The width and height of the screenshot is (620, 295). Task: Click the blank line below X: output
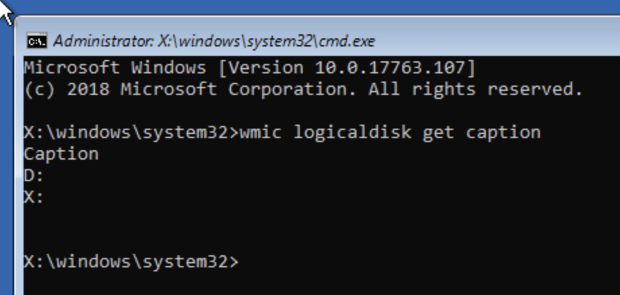coord(202,219)
